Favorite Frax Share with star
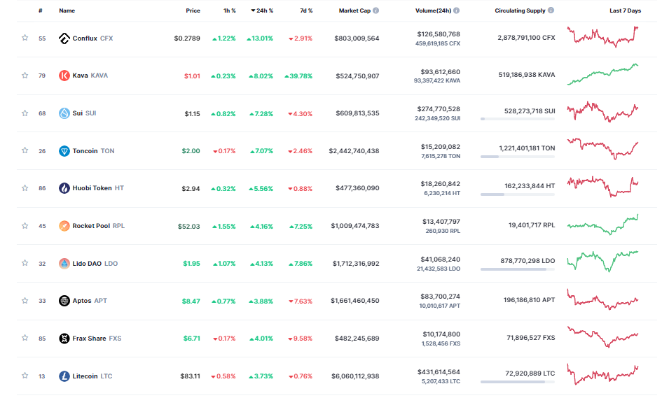Image resolution: width=669 pixels, height=398 pixels. (25, 338)
